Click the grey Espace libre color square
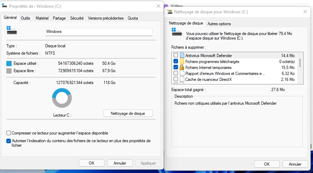Image resolution: width=313 pixels, height=173 pixels. pos(9,71)
